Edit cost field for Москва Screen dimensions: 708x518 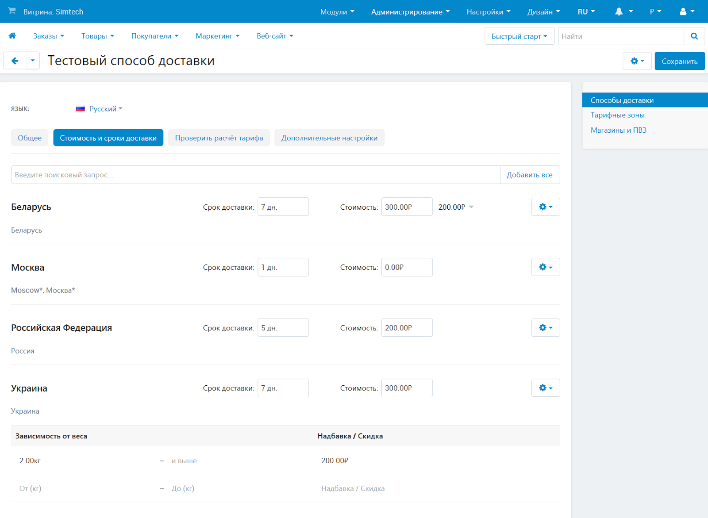[407, 267]
